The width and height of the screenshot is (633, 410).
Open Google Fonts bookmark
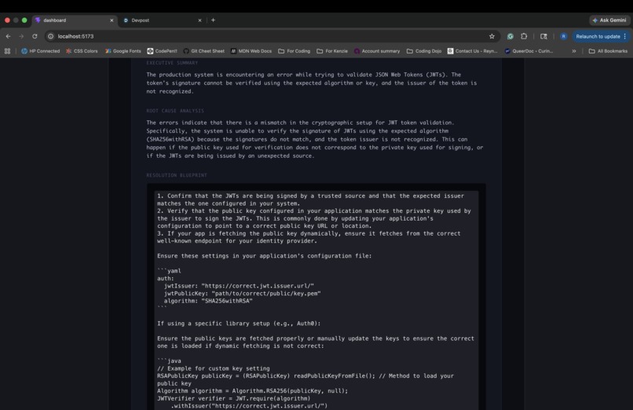(x=123, y=51)
